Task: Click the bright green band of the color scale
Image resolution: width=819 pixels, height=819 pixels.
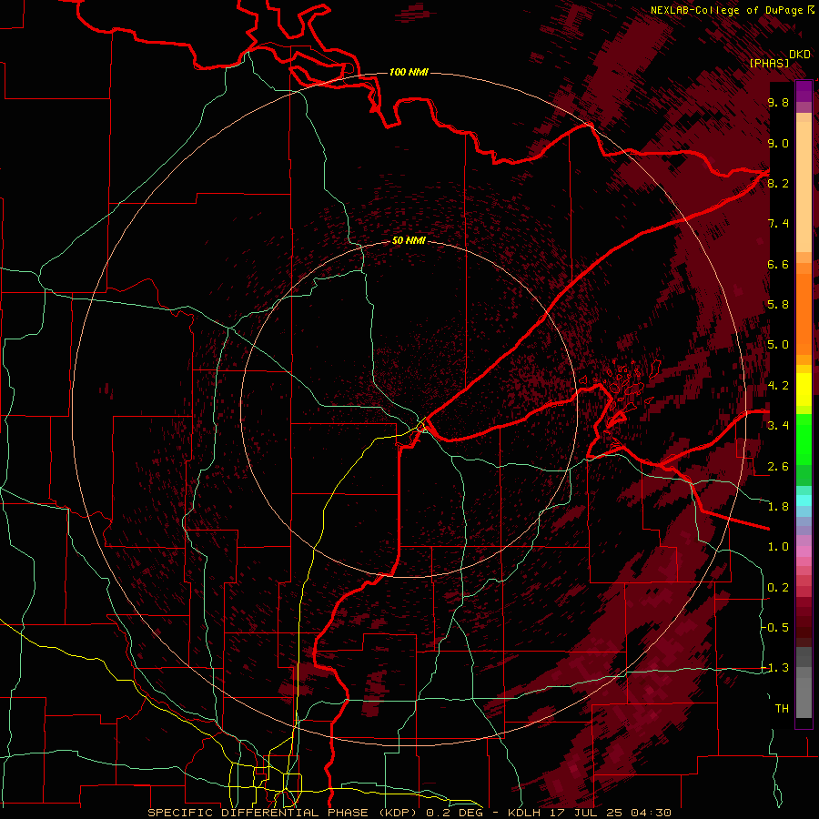Action: click(804, 440)
